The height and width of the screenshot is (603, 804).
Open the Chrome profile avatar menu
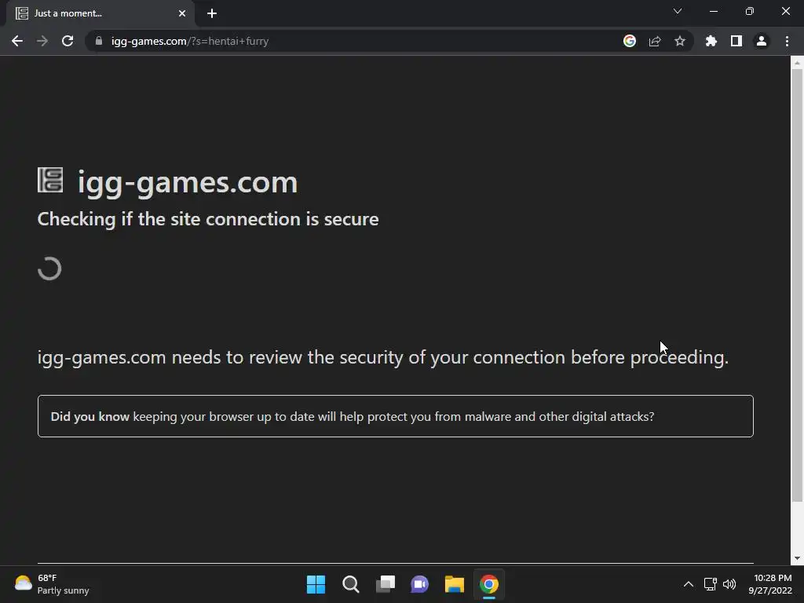[x=762, y=41]
